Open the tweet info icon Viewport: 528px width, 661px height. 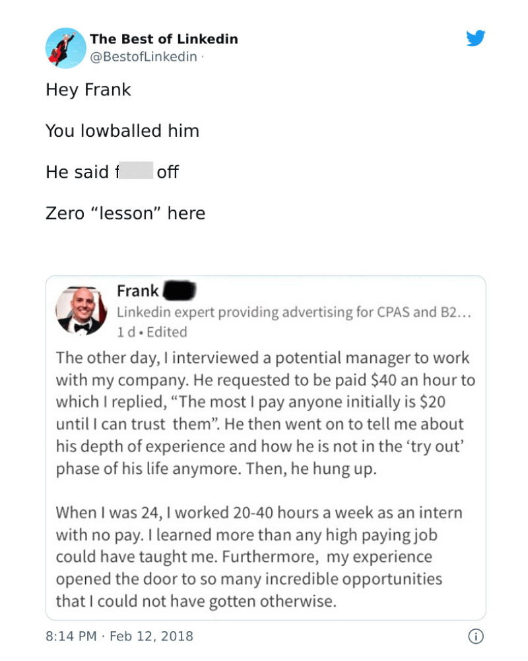coord(475,637)
